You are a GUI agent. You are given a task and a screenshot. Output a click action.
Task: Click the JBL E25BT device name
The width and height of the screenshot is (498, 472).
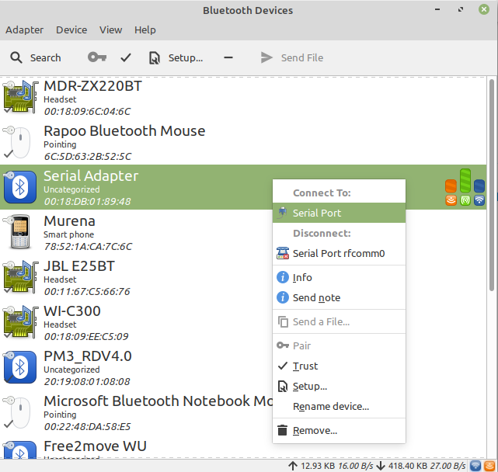point(79,266)
